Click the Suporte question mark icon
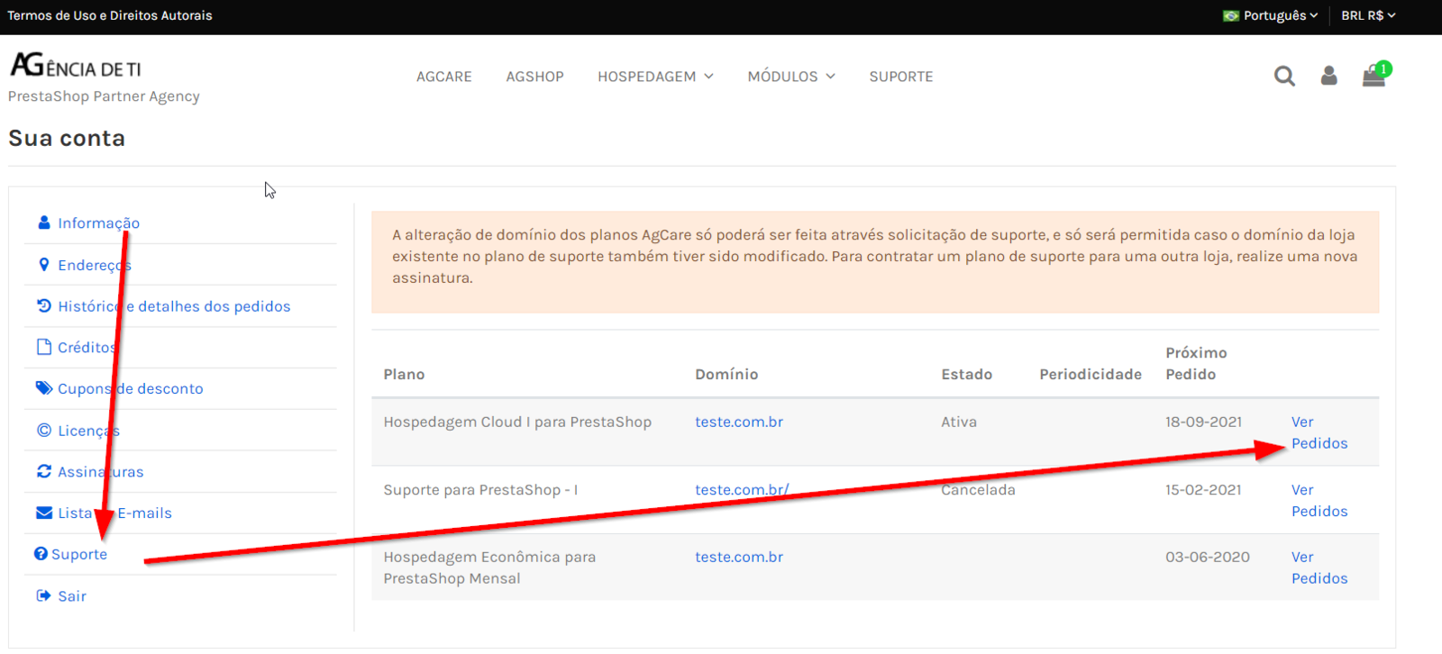The image size is (1442, 654). [41, 554]
